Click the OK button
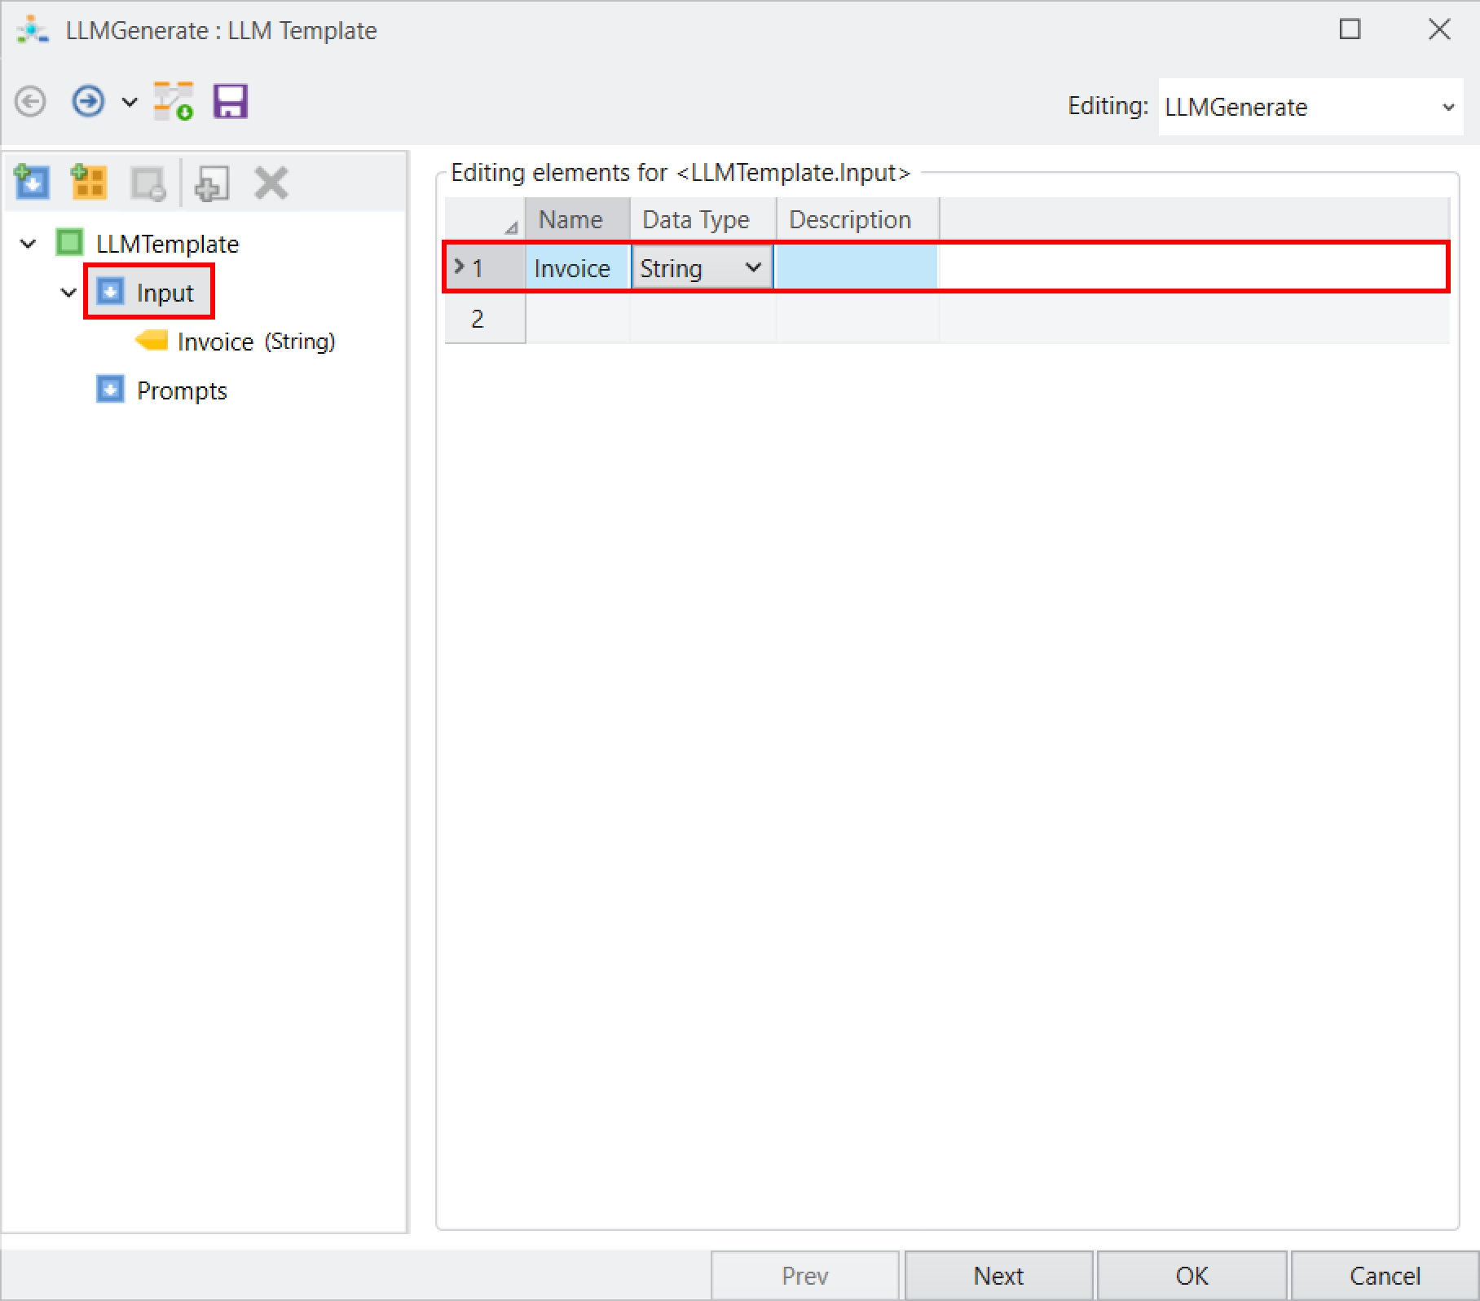Image resolution: width=1480 pixels, height=1301 pixels. point(1191,1275)
